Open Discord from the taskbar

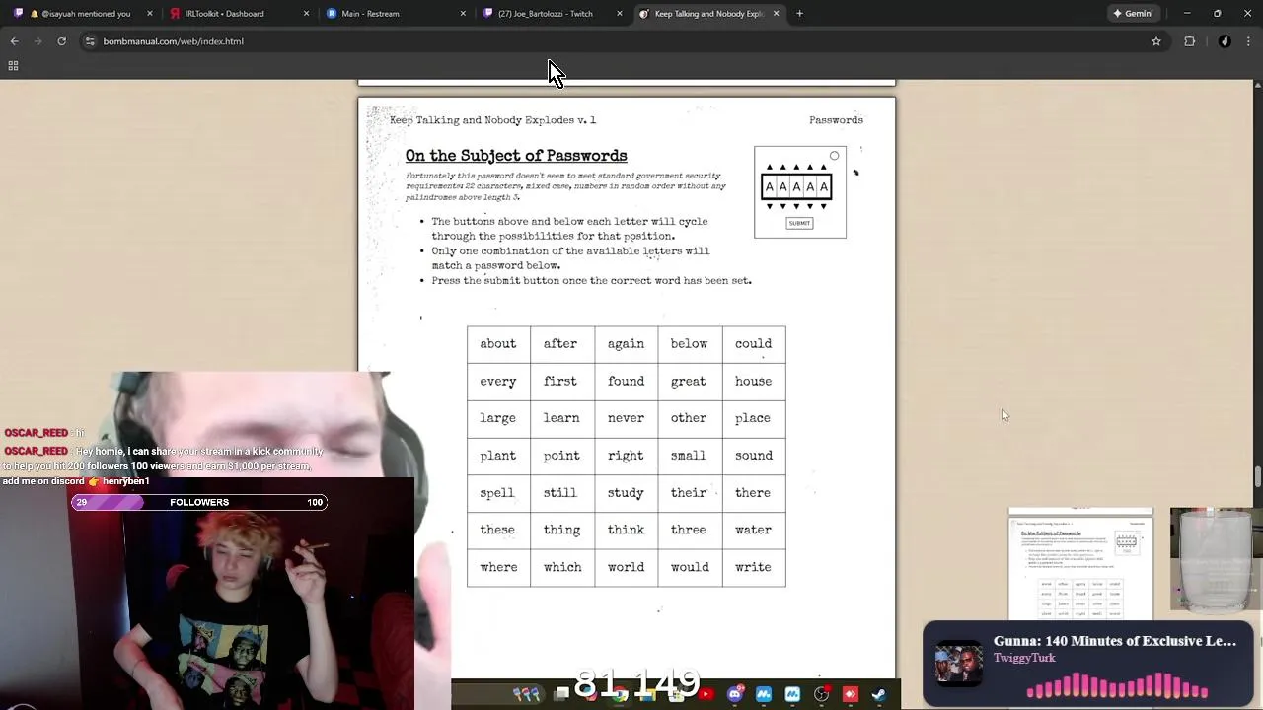(735, 694)
